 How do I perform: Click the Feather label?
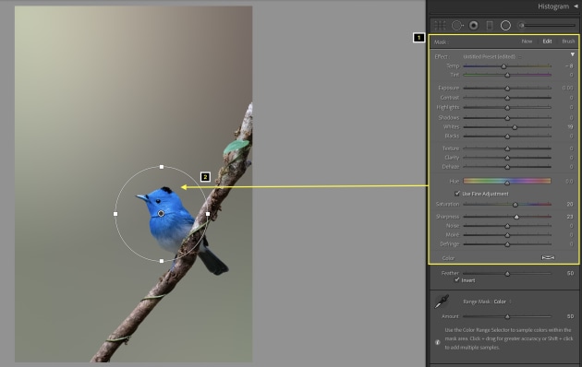450,273
